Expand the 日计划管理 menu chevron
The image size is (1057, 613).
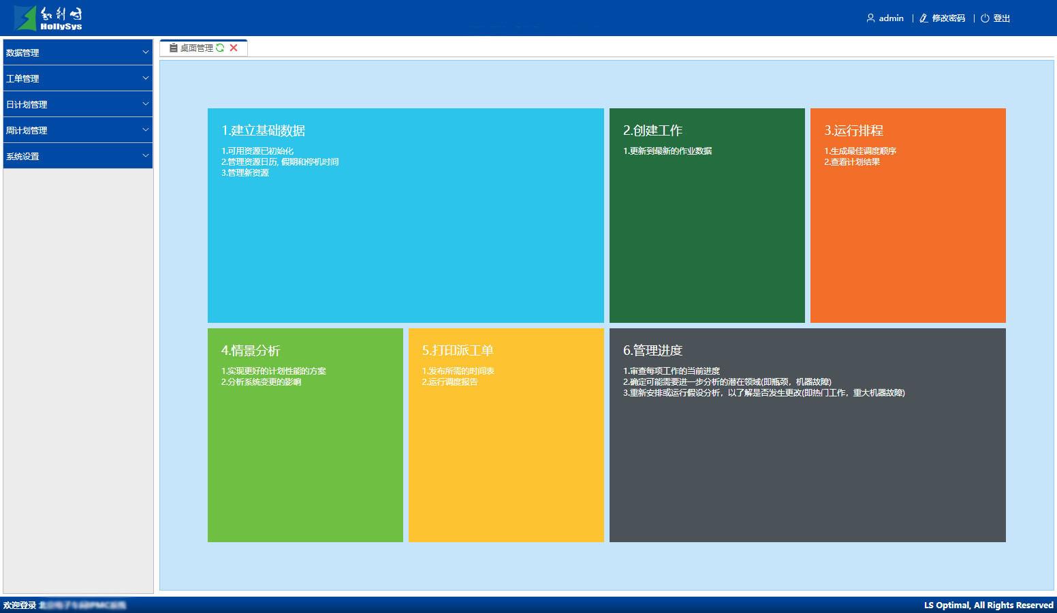click(x=145, y=104)
